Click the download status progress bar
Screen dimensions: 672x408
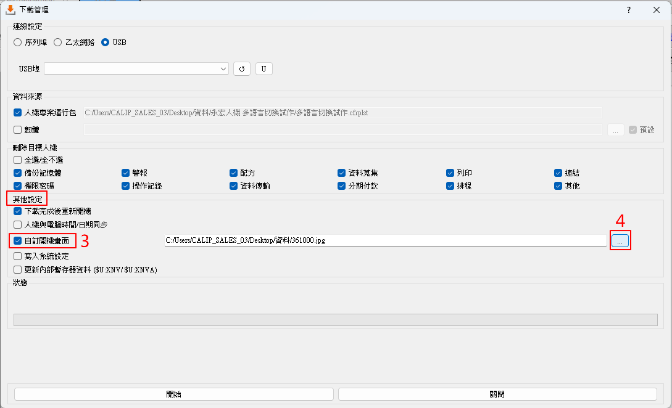[335, 319]
